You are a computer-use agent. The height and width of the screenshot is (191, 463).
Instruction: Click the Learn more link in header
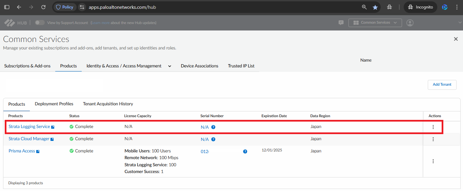point(101,23)
